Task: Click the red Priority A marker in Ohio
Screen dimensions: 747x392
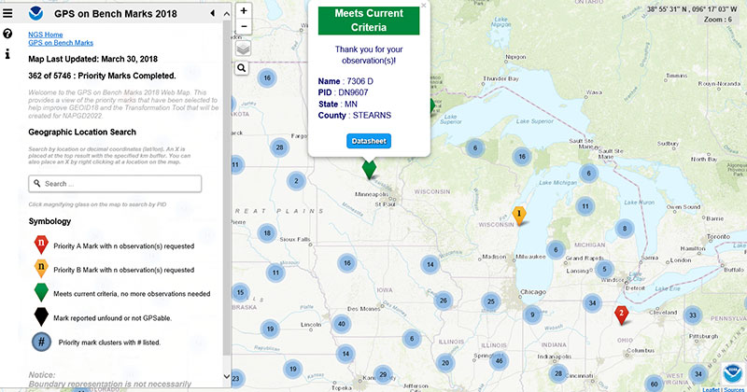Action: [621, 315]
